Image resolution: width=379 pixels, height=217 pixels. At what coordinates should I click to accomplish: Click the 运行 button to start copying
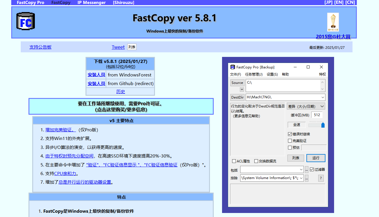pyautogui.click(x=316, y=158)
